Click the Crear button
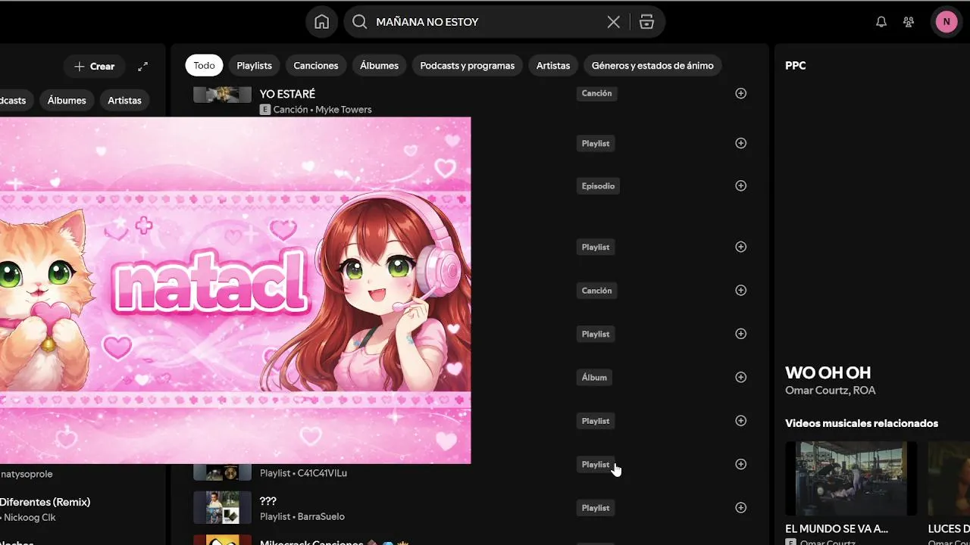Viewport: 970px width, 545px height. [x=94, y=67]
